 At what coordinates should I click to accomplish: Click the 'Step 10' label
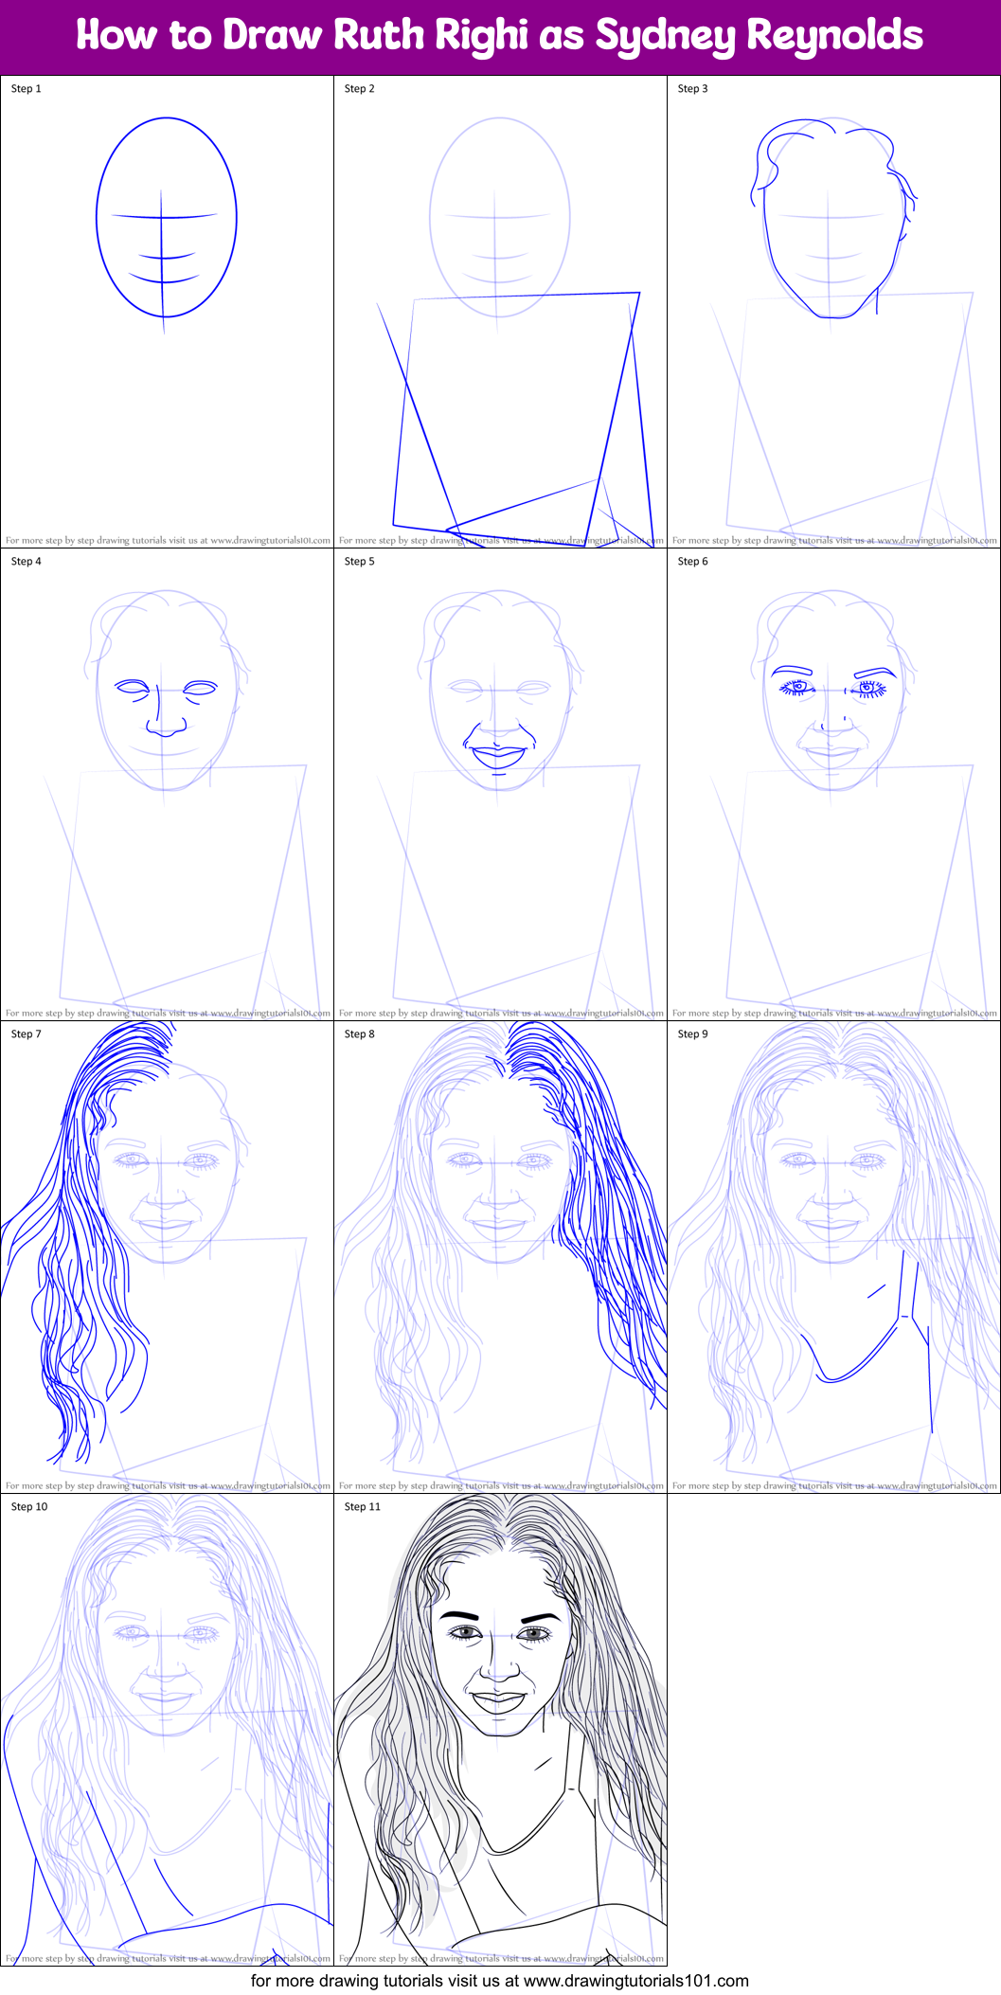pyautogui.click(x=29, y=1507)
